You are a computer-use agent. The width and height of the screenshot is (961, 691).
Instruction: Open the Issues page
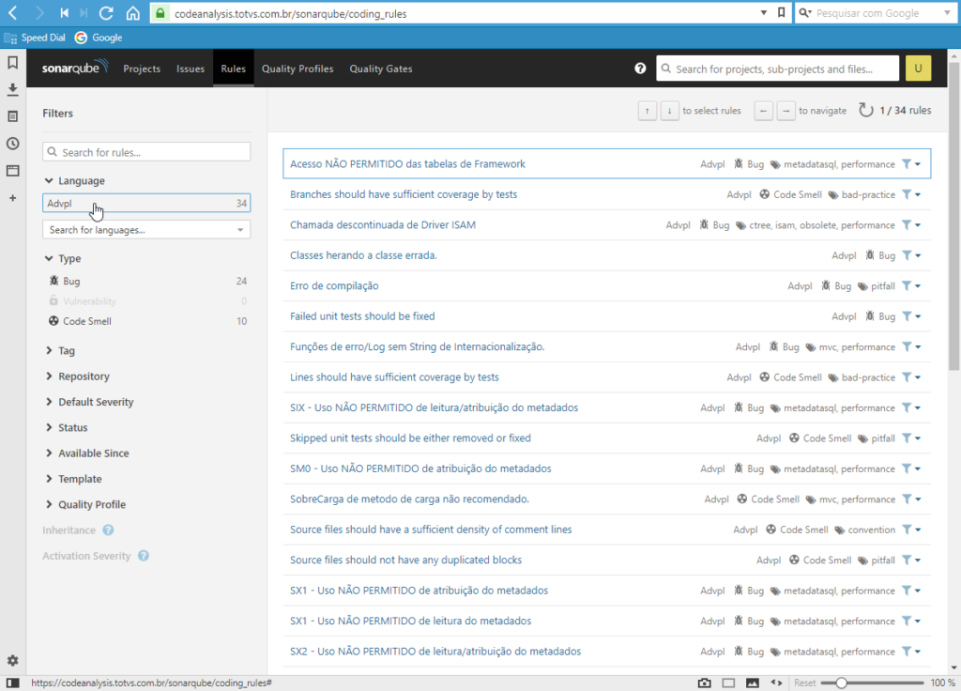click(x=191, y=69)
